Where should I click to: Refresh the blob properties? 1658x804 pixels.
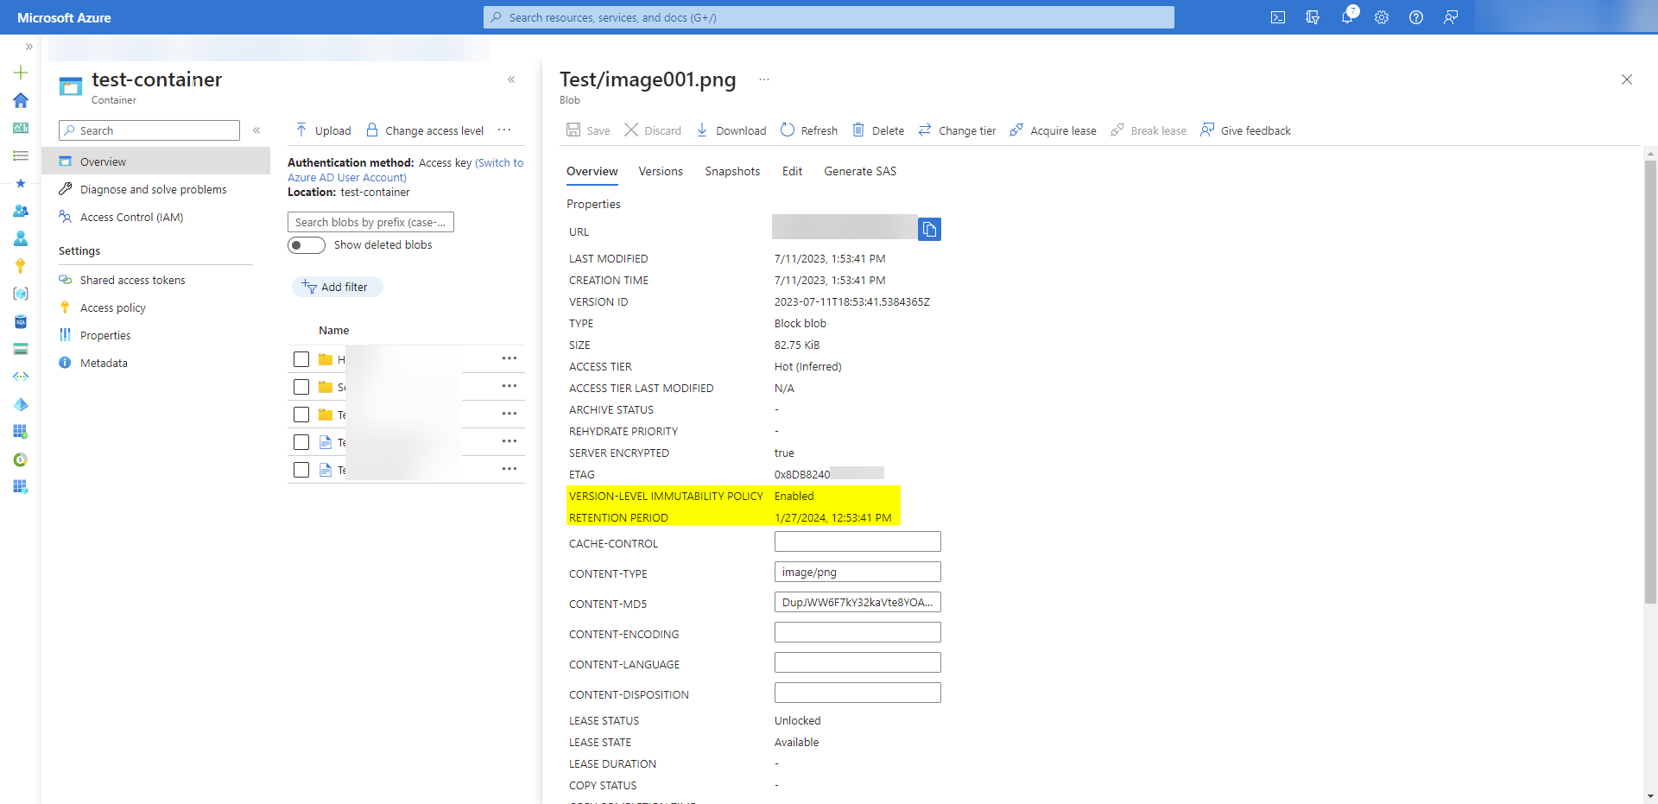point(809,130)
